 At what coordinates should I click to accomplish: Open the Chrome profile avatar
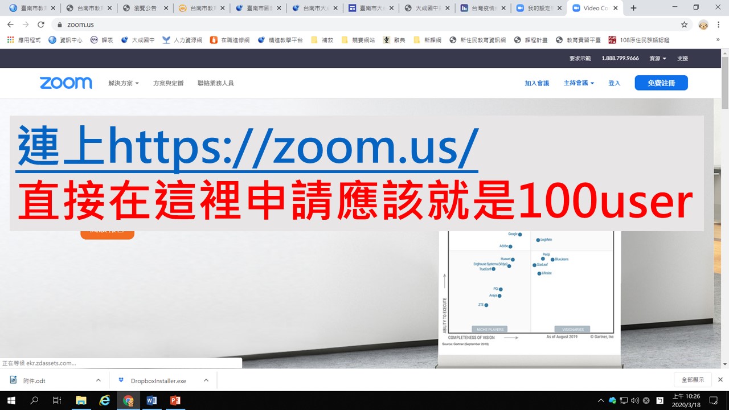703,24
